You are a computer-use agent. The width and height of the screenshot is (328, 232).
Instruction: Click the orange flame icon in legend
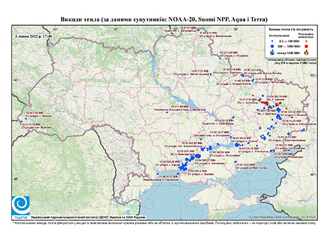tap(307, 52)
